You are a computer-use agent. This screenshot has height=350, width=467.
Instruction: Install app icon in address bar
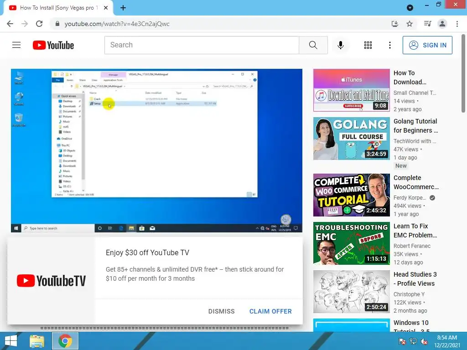point(394,24)
